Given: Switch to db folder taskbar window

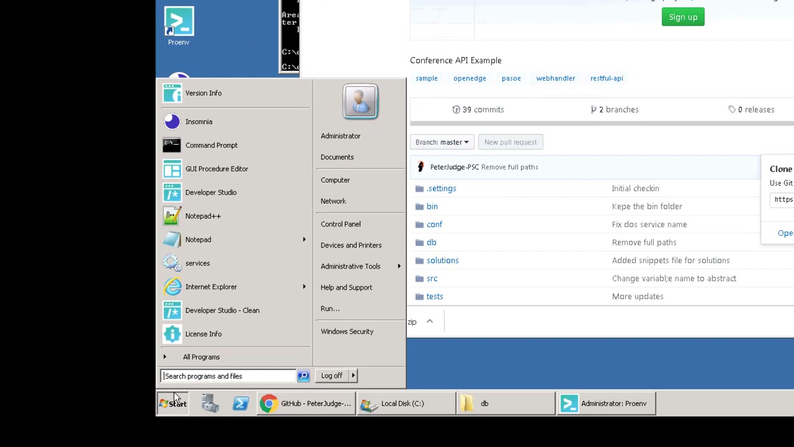Looking at the screenshot, I should pos(506,404).
